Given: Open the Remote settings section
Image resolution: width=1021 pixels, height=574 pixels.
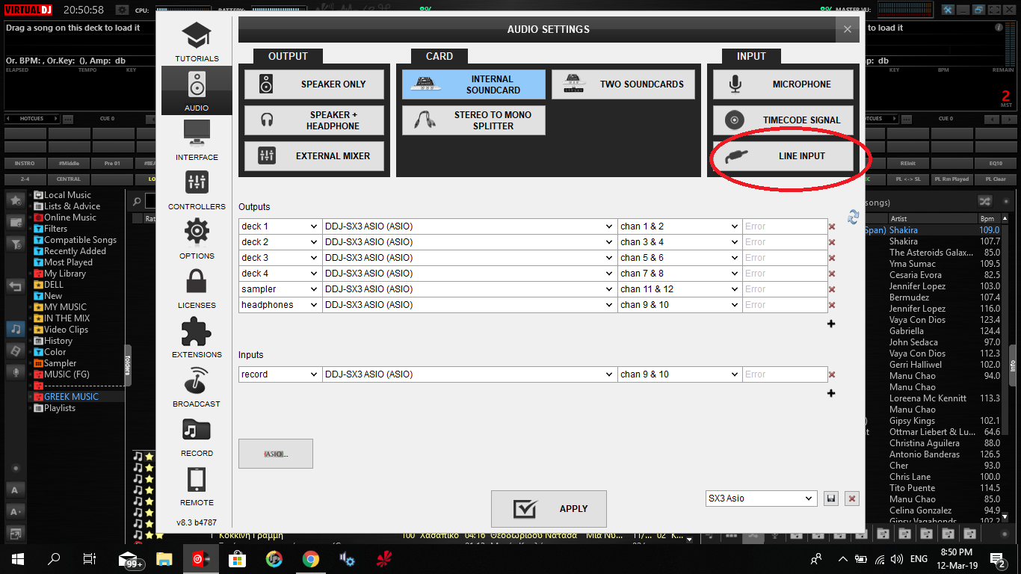Looking at the screenshot, I should click(197, 485).
